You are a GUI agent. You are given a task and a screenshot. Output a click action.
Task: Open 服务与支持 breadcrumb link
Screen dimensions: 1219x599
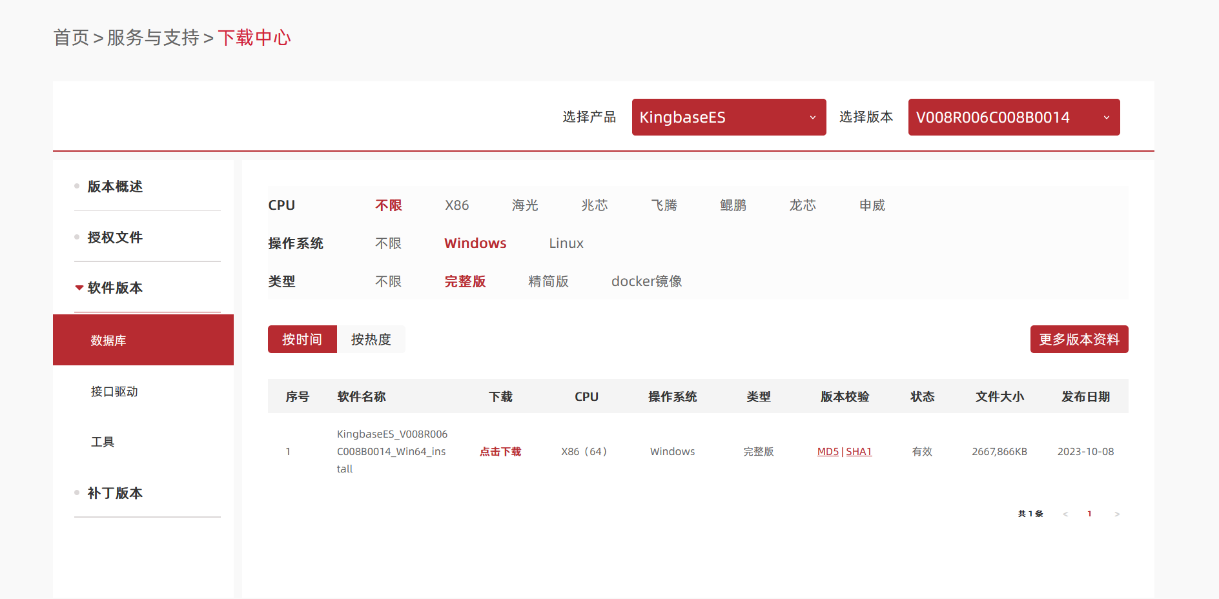click(153, 37)
